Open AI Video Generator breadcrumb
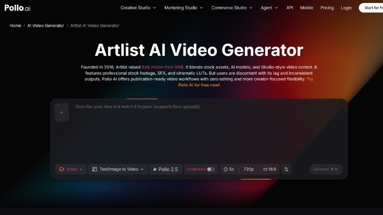 tap(46, 26)
